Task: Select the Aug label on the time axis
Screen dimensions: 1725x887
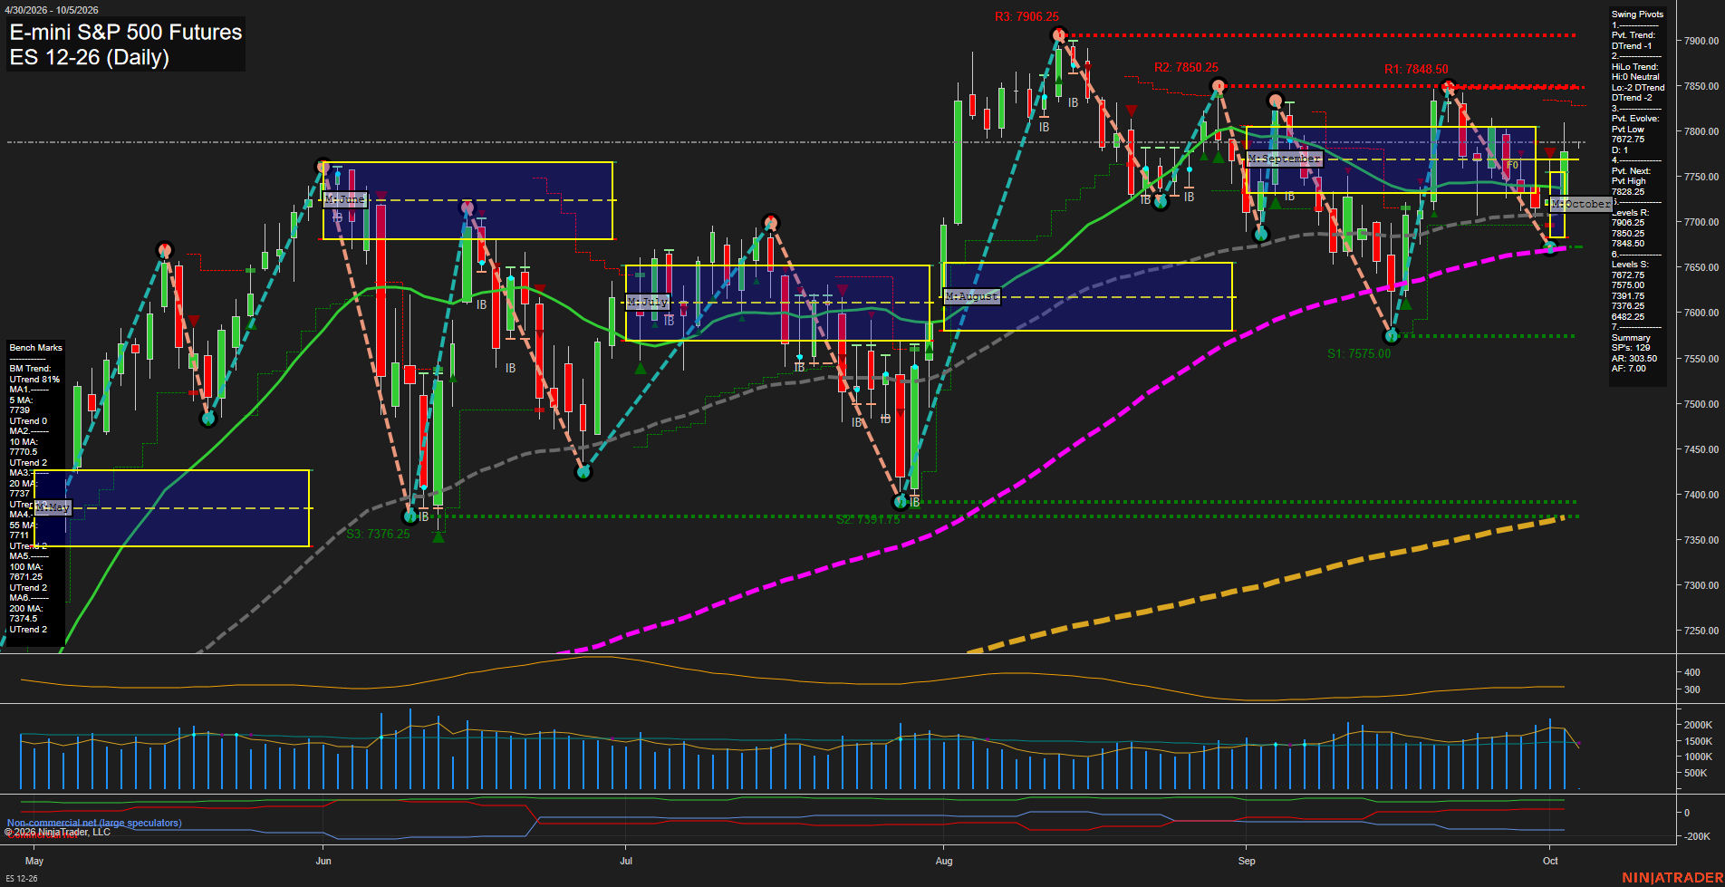Action: point(944,861)
